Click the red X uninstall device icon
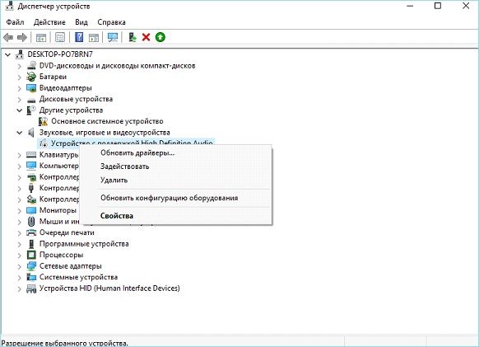479x347 pixels. tap(146, 37)
